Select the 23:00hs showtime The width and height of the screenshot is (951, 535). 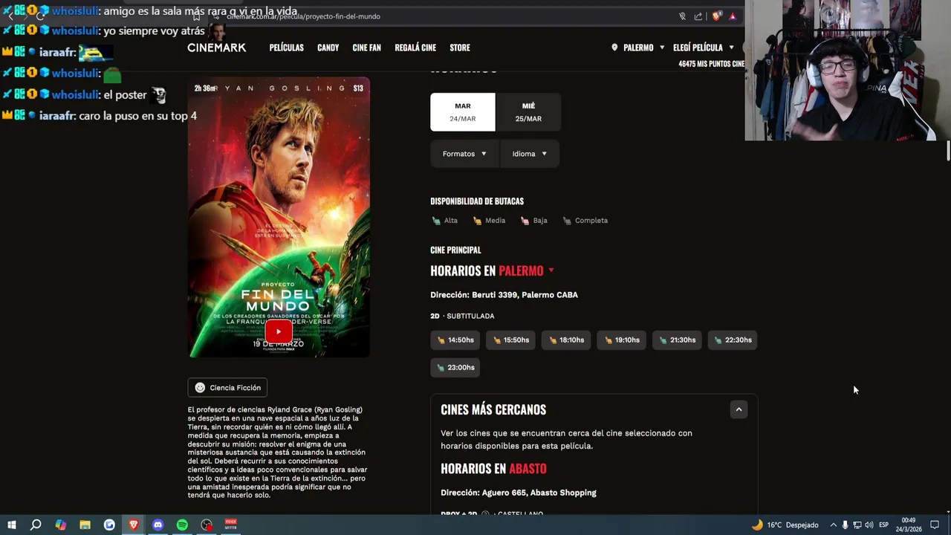[x=455, y=368]
